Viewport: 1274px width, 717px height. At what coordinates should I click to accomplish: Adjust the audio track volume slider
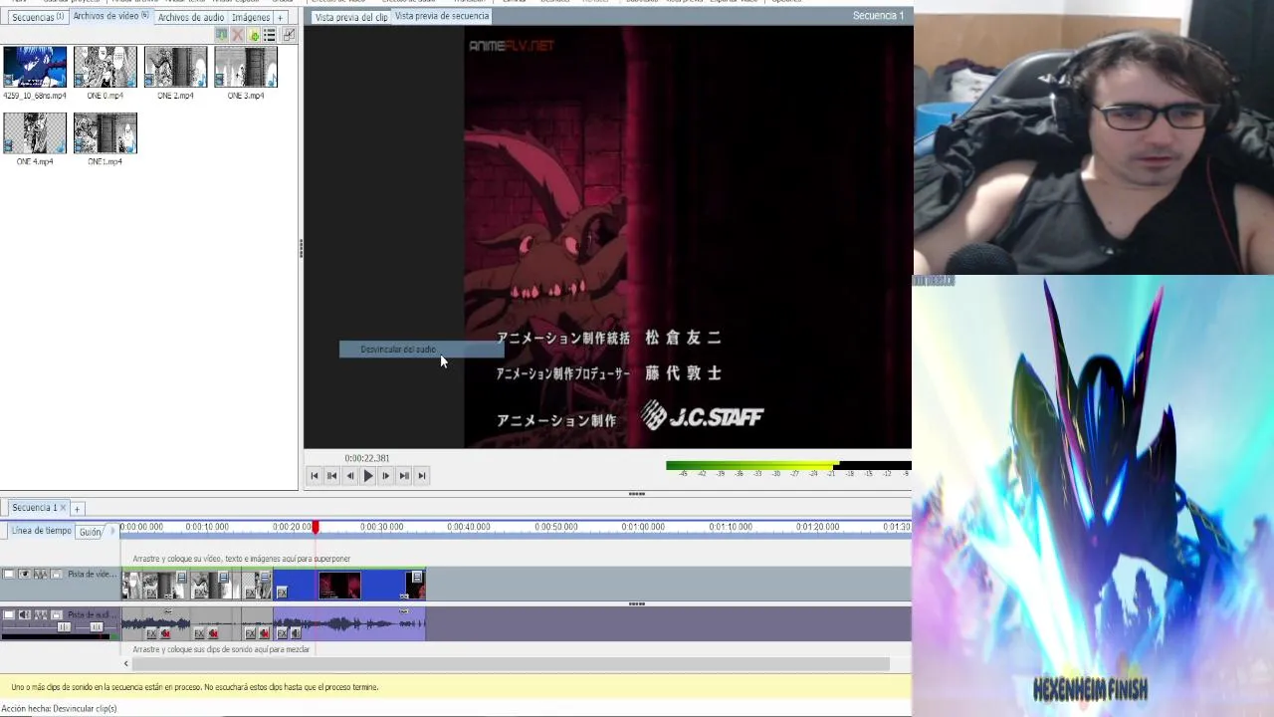coord(64,626)
